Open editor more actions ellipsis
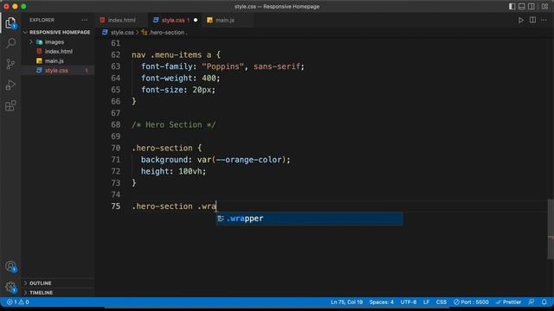The image size is (554, 311). tap(544, 20)
